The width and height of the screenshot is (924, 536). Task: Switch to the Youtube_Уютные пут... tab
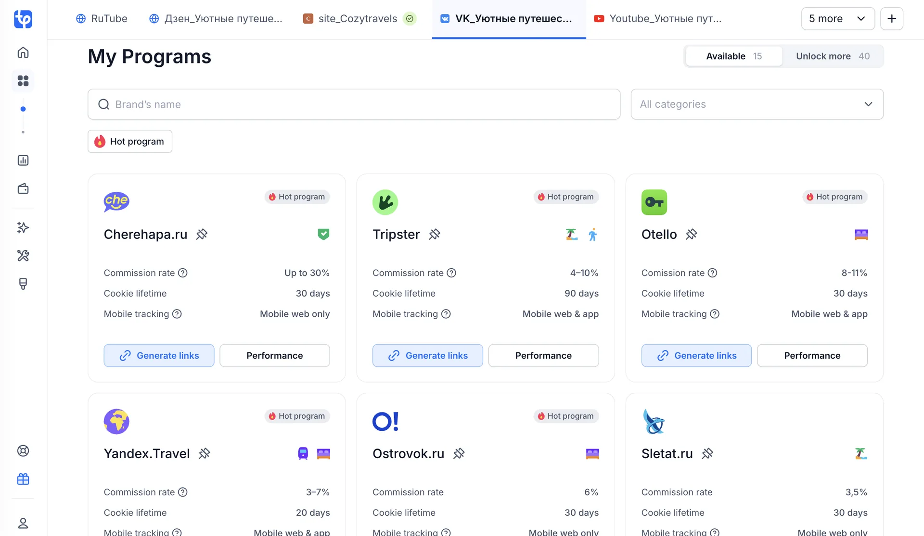pos(658,19)
